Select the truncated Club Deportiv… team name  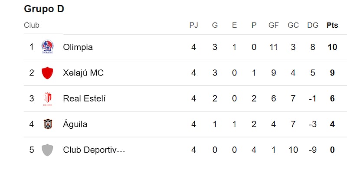[94, 150]
